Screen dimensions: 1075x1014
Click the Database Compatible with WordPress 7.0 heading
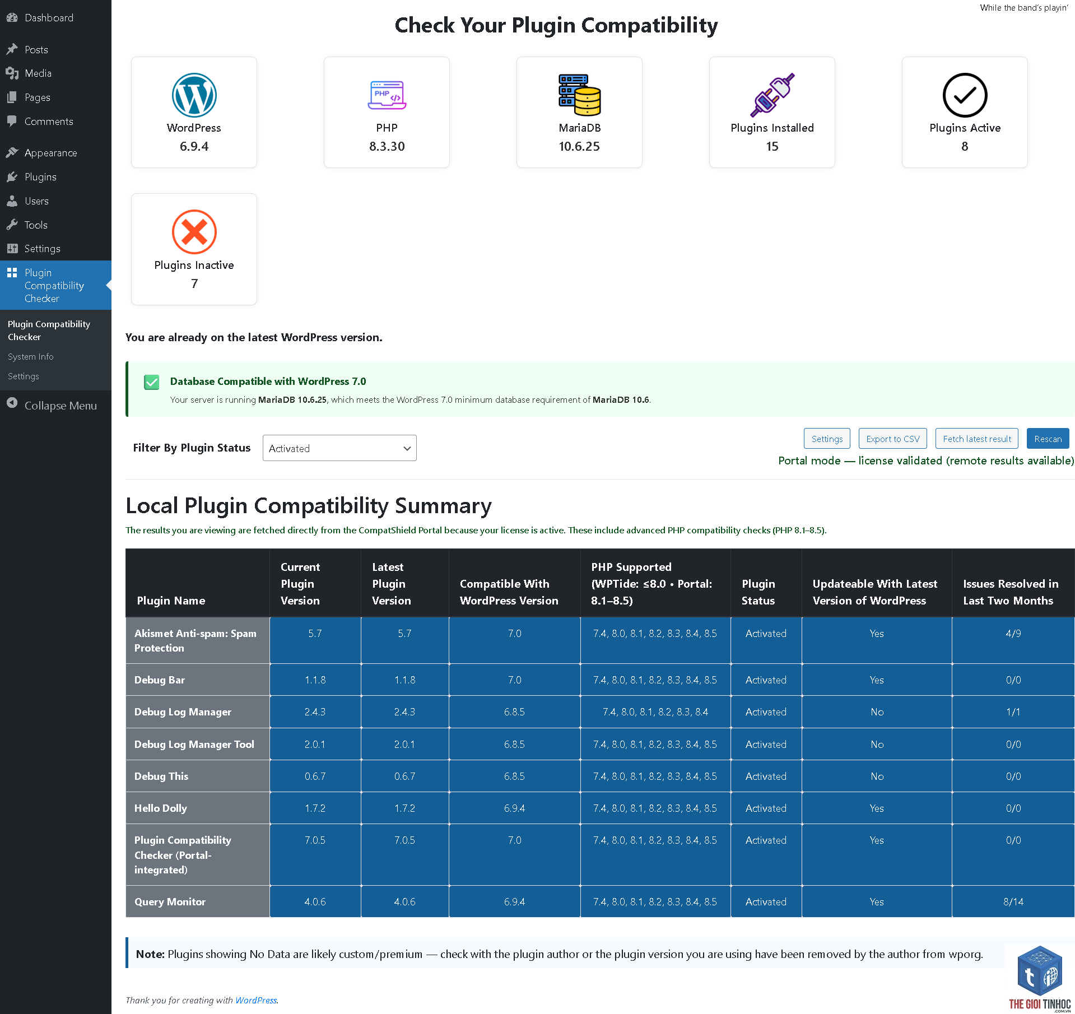(x=268, y=381)
